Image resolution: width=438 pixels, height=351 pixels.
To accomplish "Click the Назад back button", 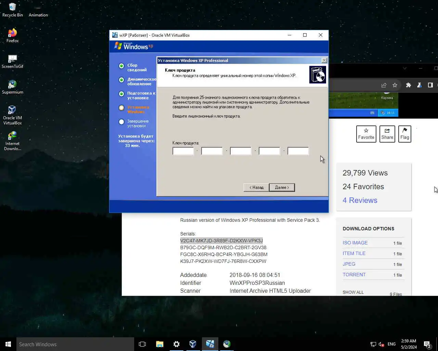I will pyautogui.click(x=256, y=187).
